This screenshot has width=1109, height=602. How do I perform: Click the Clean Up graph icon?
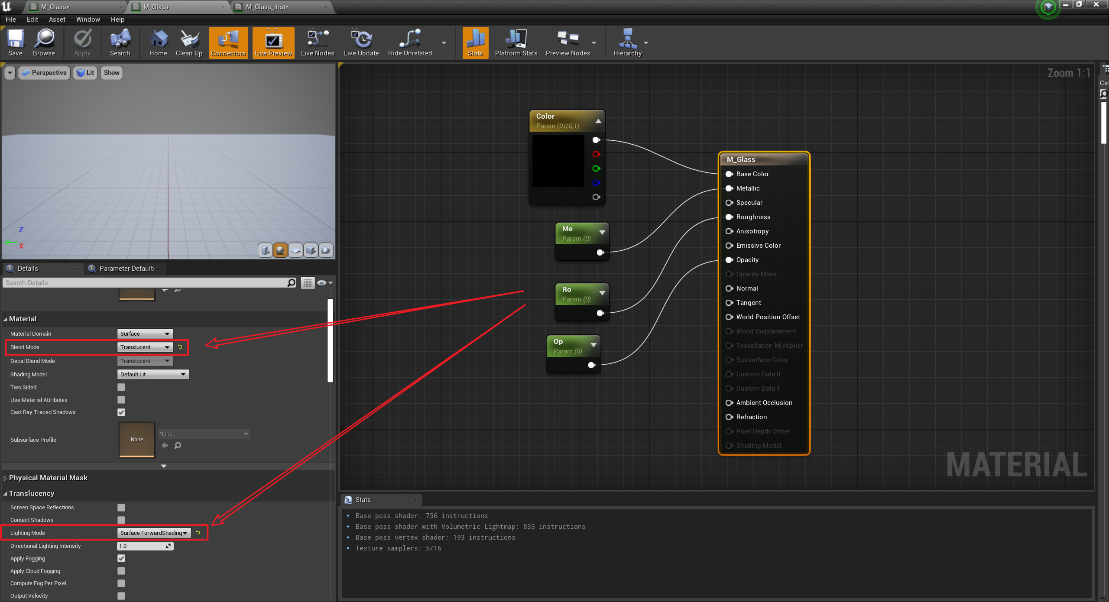pos(189,42)
